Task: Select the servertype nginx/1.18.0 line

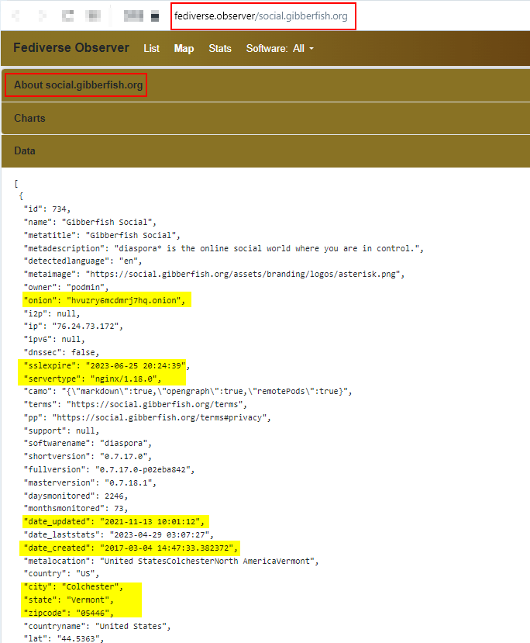Action: click(92, 379)
